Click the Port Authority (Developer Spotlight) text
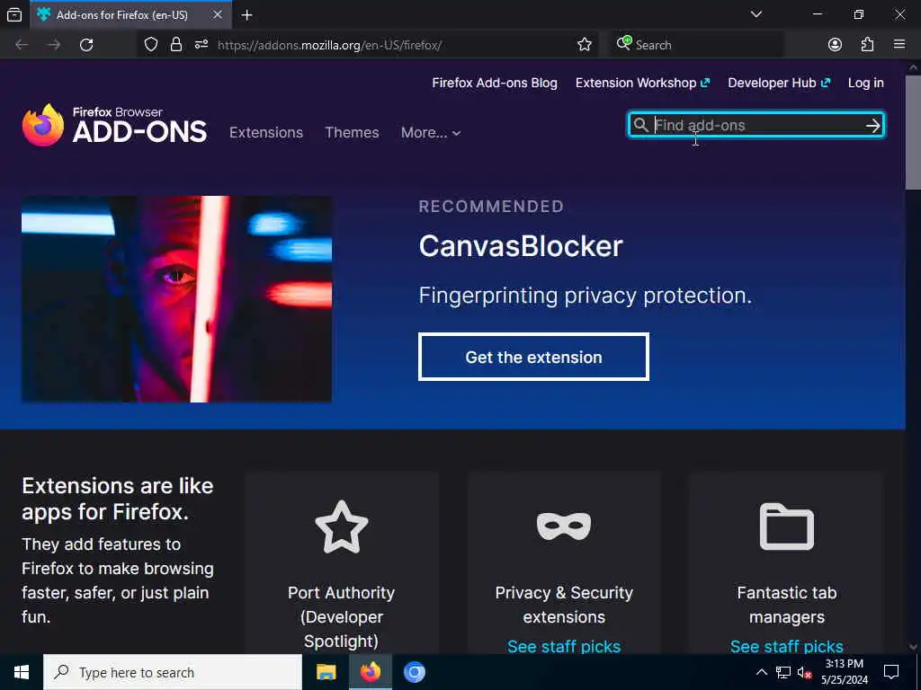The height and width of the screenshot is (690, 921). coord(341,616)
